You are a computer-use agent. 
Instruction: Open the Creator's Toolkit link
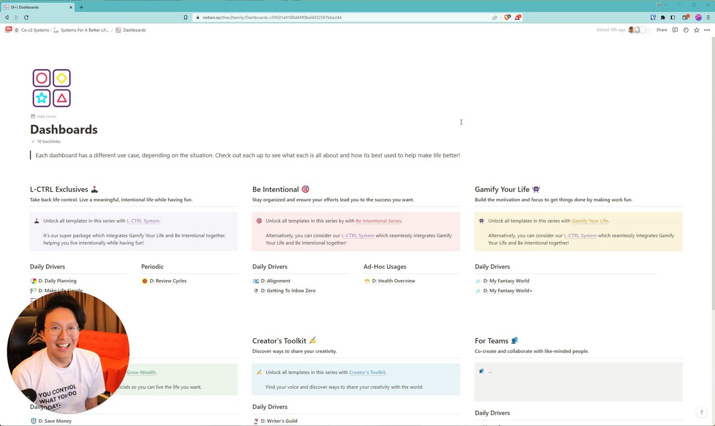367,372
